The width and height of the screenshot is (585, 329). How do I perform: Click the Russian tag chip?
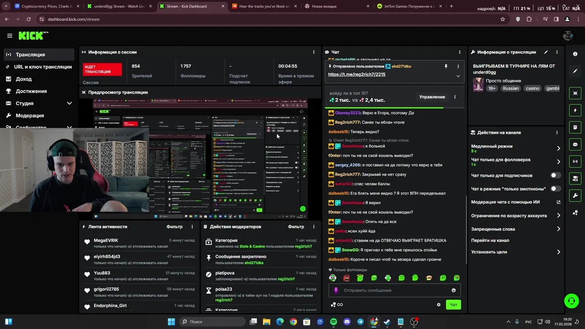(x=511, y=88)
